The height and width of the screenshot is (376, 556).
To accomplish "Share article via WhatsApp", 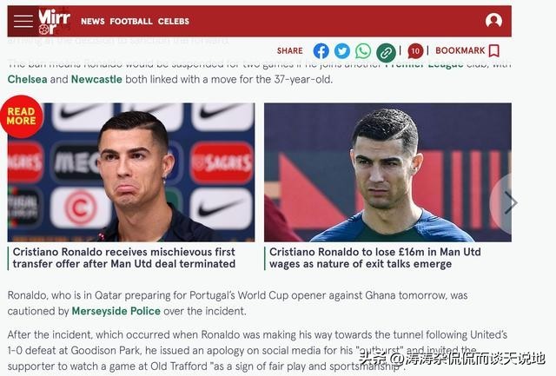I will point(363,51).
